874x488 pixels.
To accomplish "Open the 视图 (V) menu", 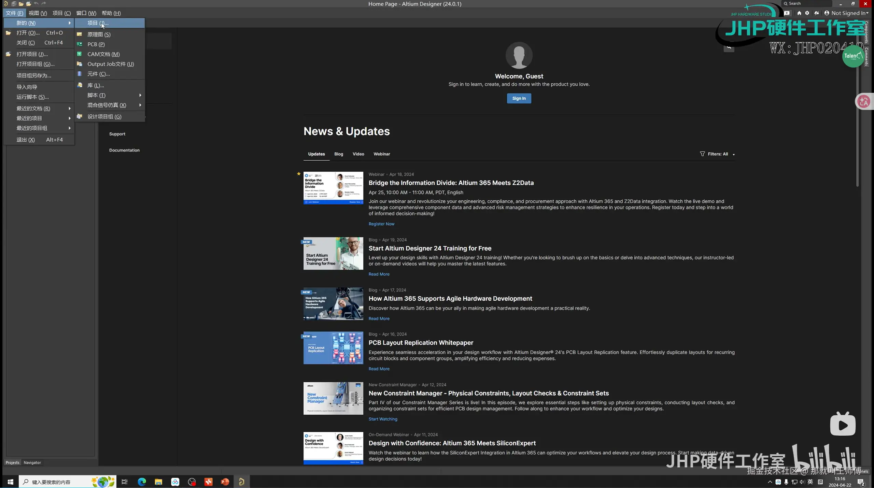I will pos(38,13).
